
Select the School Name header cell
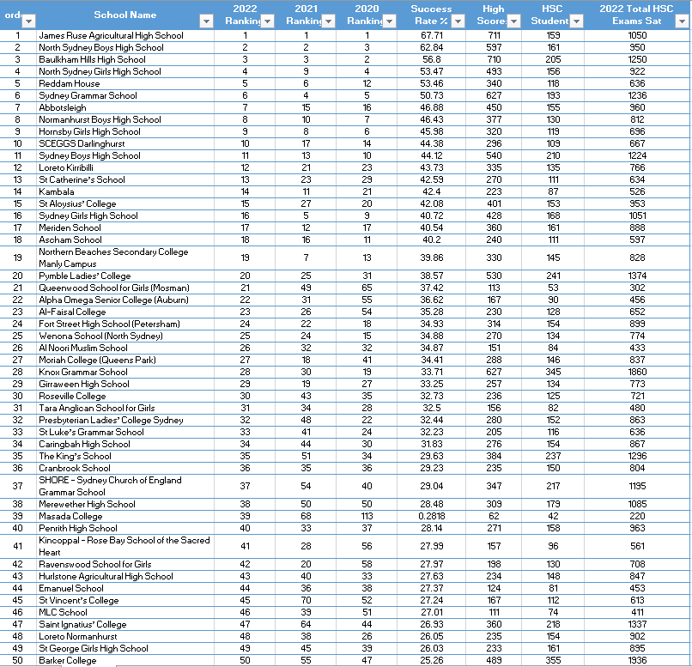[x=125, y=15]
